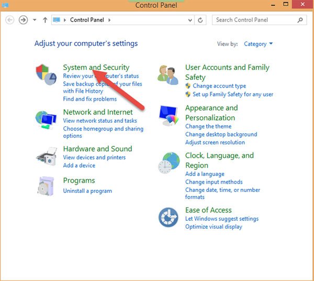Click Change desktop background link
Image resolution: width=314 pixels, height=281 pixels.
pos(221,134)
